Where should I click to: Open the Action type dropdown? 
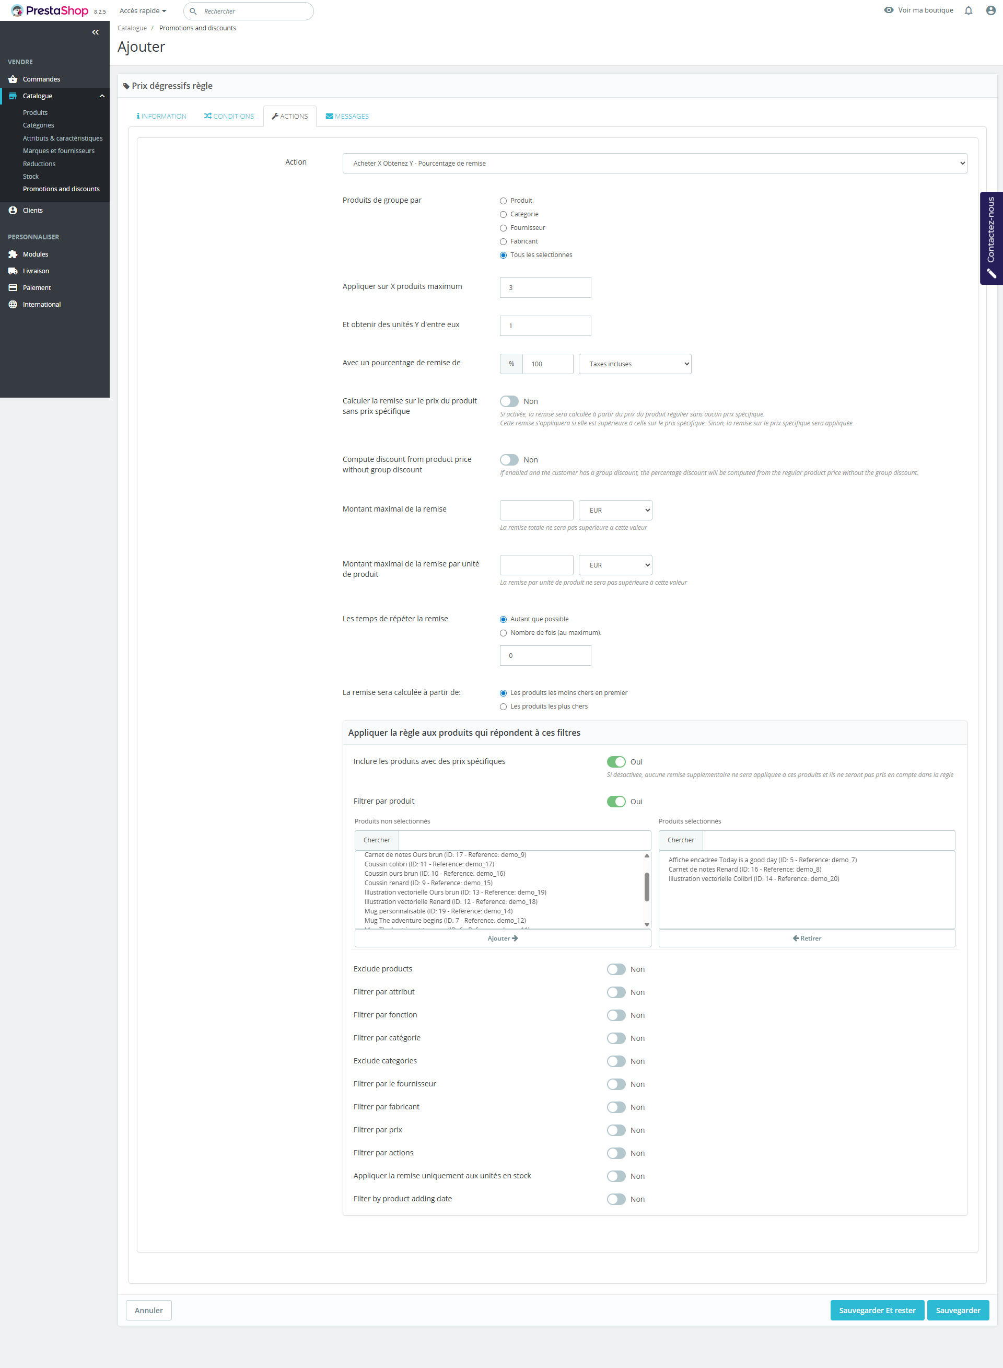click(x=654, y=164)
